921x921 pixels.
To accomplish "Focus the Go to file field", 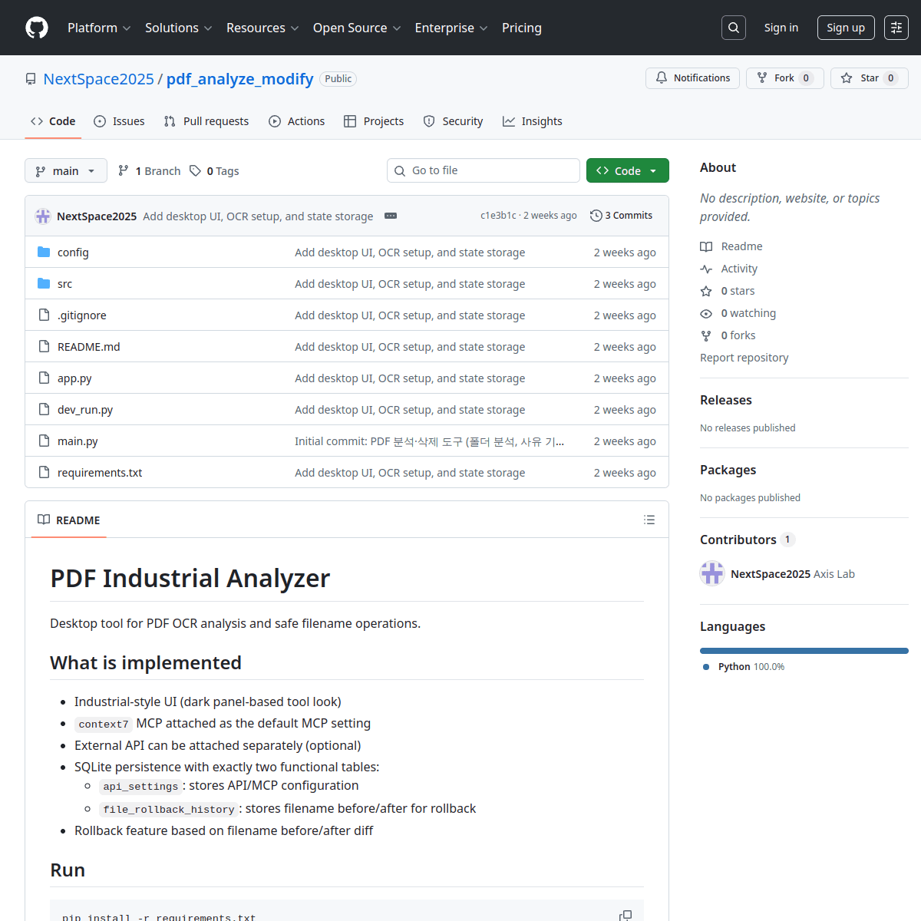I will point(484,170).
